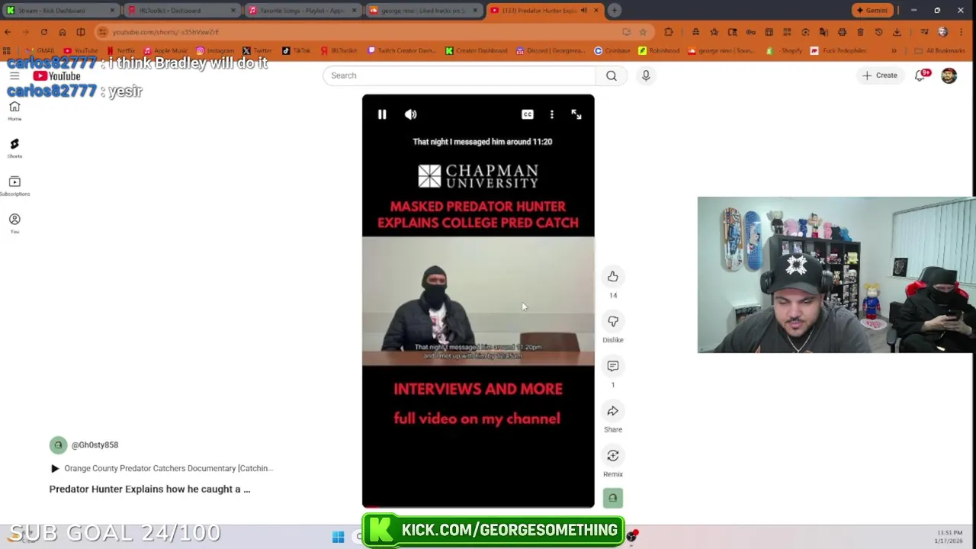Open the Apple Music bookmark
The height and width of the screenshot is (549, 976).
tap(166, 51)
